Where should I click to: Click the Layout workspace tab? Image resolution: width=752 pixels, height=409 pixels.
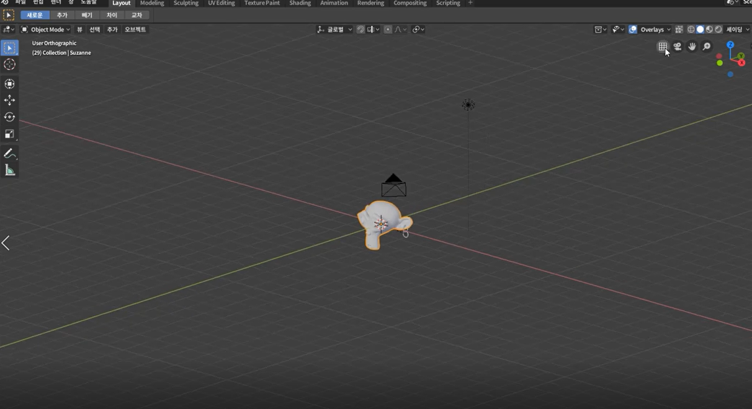tap(121, 3)
